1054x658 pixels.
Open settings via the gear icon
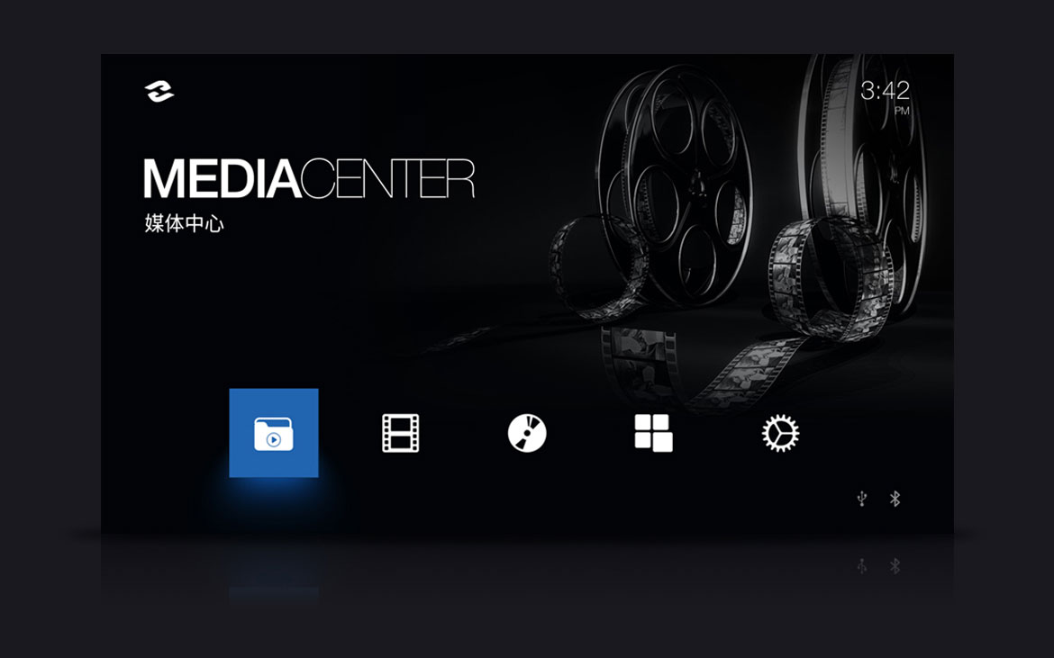(x=780, y=433)
